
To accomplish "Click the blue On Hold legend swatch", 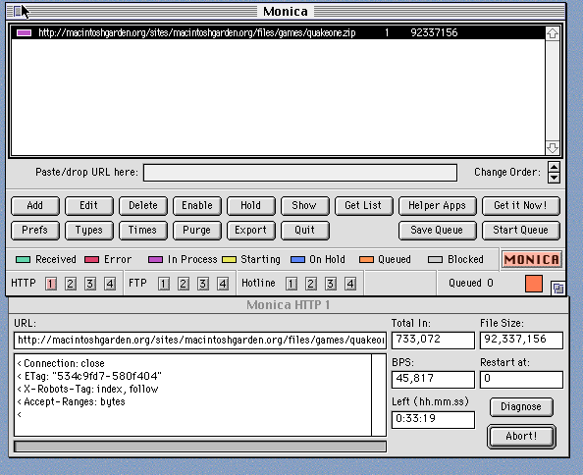I will (x=297, y=259).
